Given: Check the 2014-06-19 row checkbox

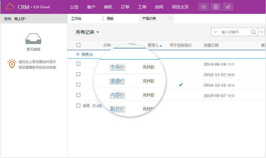Looking at the screenshot, I should [x=78, y=64].
